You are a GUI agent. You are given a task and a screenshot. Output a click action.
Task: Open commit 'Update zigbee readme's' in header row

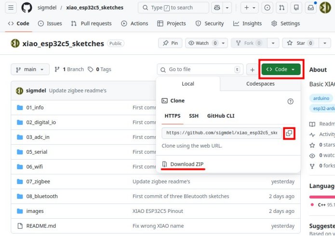click(78, 90)
